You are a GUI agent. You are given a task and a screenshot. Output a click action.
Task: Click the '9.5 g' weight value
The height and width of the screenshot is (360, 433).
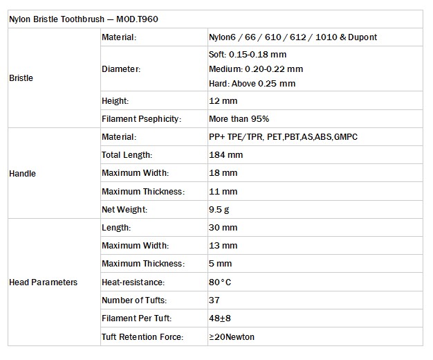[x=220, y=209]
